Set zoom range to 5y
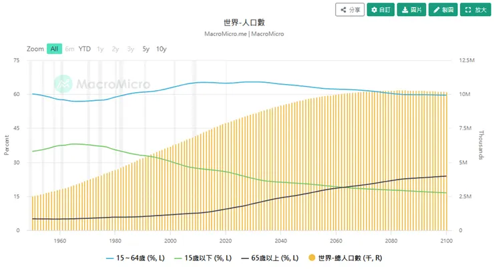 pyautogui.click(x=146, y=49)
